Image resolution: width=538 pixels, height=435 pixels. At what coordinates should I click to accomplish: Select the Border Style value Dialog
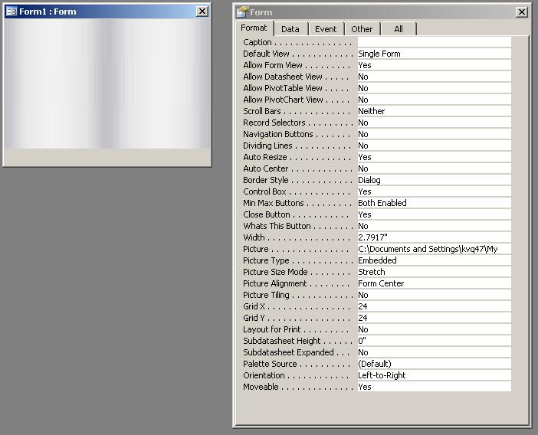point(434,180)
